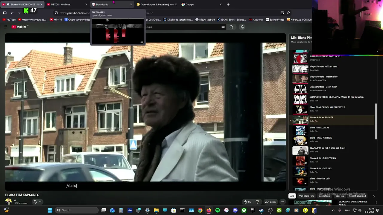Open the on-screen keyboard icon in search box
The width and height of the screenshot is (383, 215).
tap(223, 27)
